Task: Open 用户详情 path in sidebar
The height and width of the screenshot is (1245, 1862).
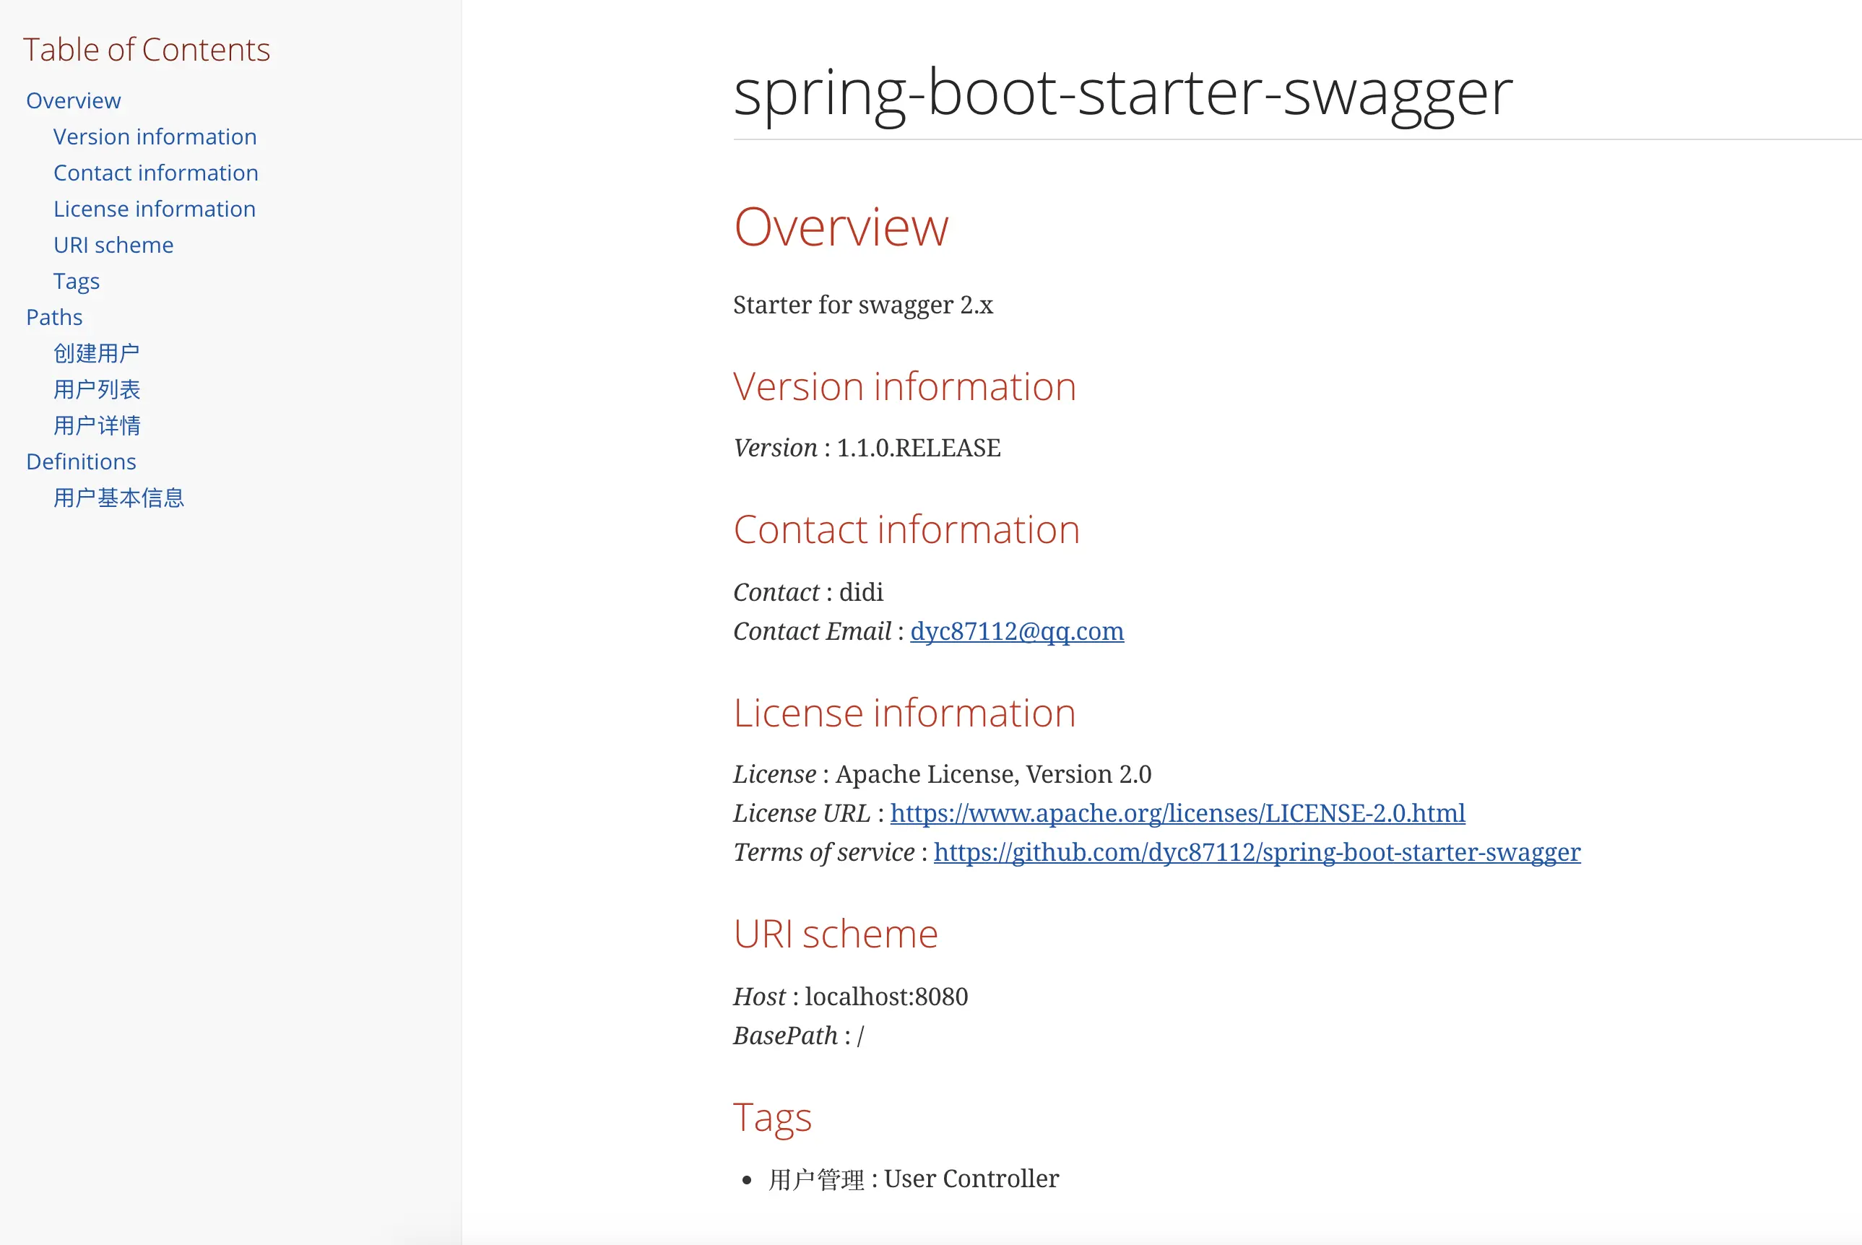Action: point(96,425)
